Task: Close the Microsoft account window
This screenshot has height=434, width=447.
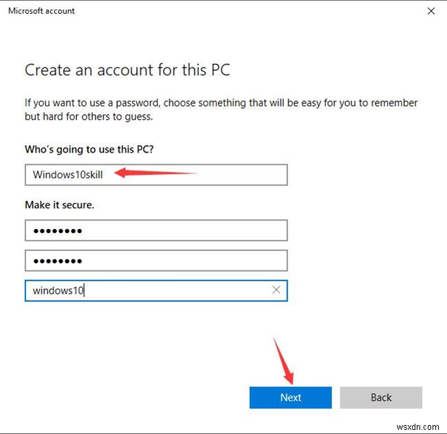Action: click(431, 11)
